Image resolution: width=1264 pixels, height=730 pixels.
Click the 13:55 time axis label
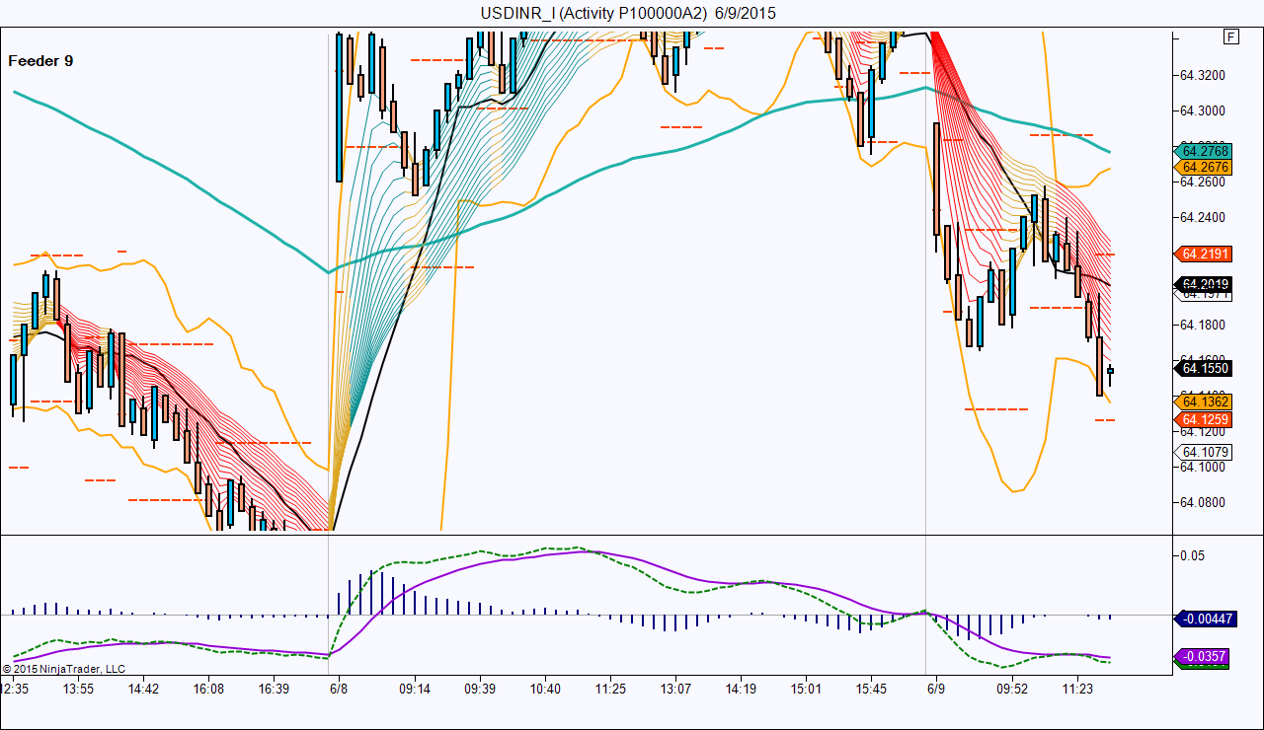click(78, 689)
